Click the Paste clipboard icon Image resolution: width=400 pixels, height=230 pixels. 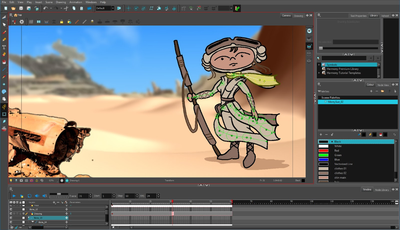pyautogui.click(x=82, y=9)
